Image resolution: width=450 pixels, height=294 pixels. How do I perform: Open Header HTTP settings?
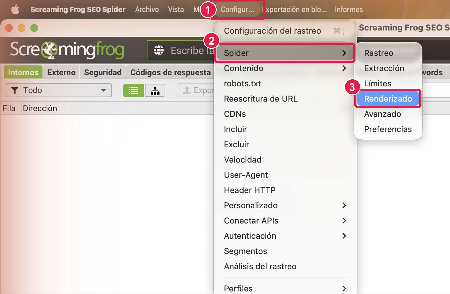point(285,190)
